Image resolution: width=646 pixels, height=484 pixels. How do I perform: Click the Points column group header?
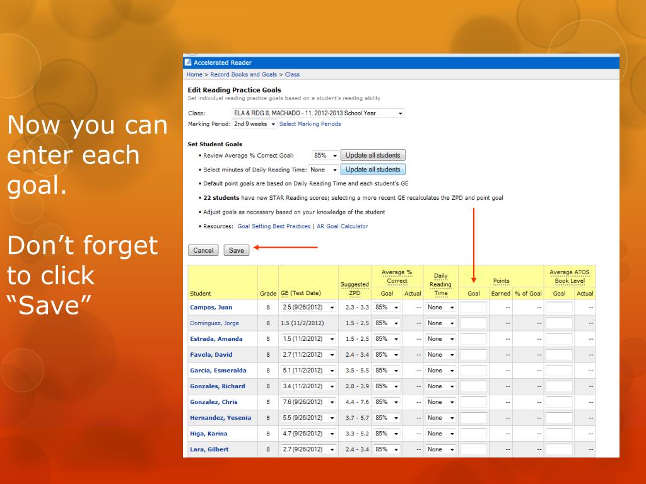click(501, 280)
